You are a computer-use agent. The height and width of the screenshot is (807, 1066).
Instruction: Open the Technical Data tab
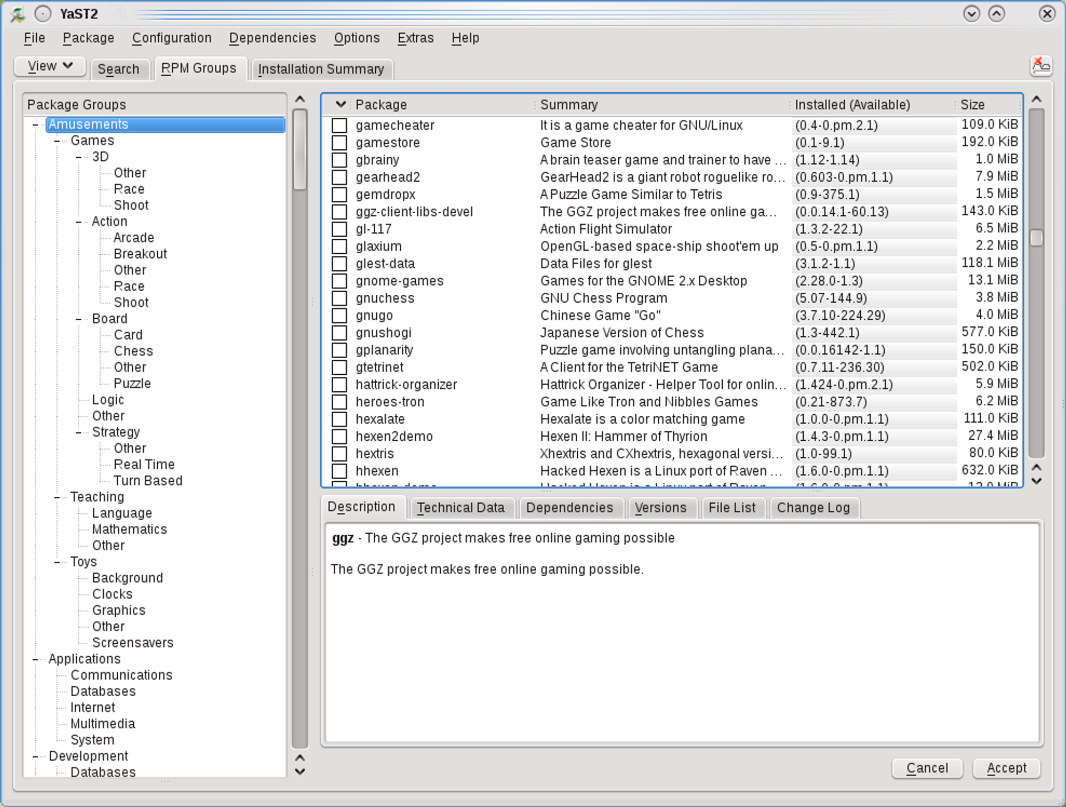(461, 507)
